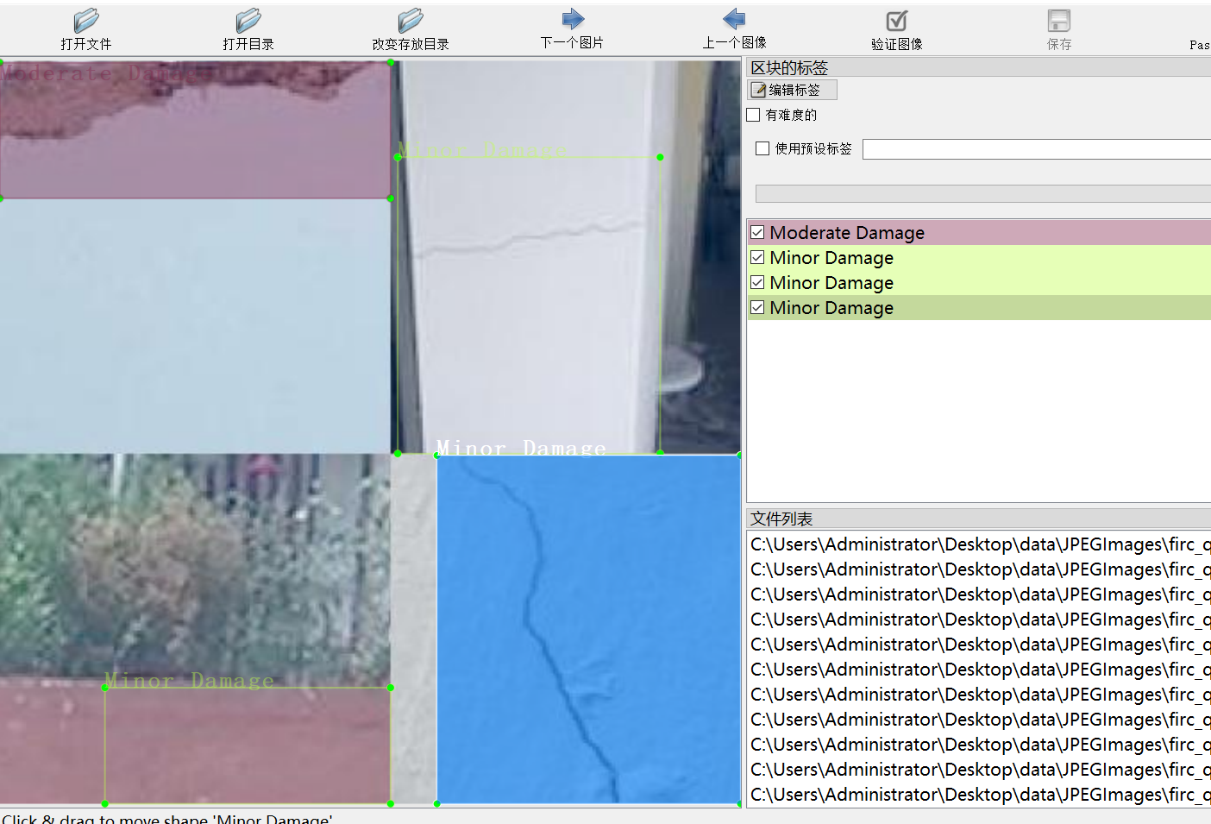Change save directory via 改变存放目录
Image resolution: width=1211 pixels, height=824 pixels.
tap(411, 30)
